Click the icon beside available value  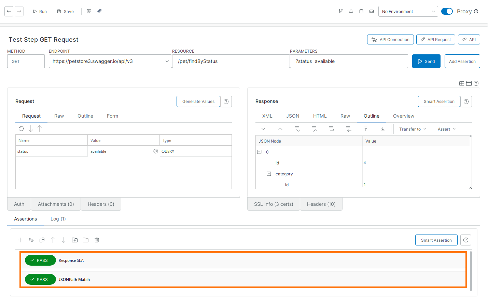click(x=156, y=151)
